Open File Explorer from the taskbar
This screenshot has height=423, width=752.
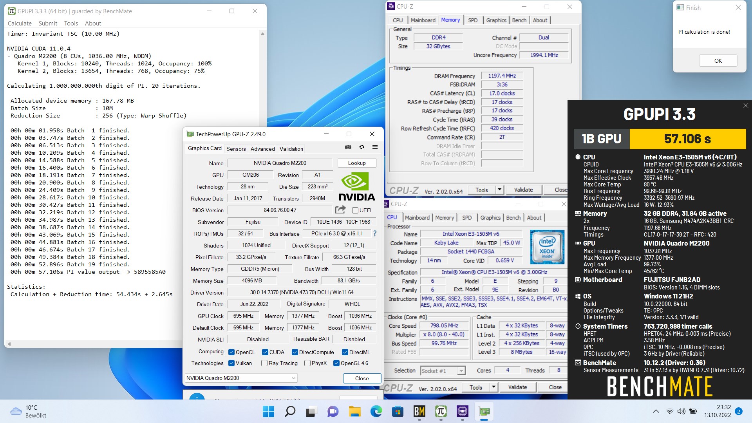354,411
